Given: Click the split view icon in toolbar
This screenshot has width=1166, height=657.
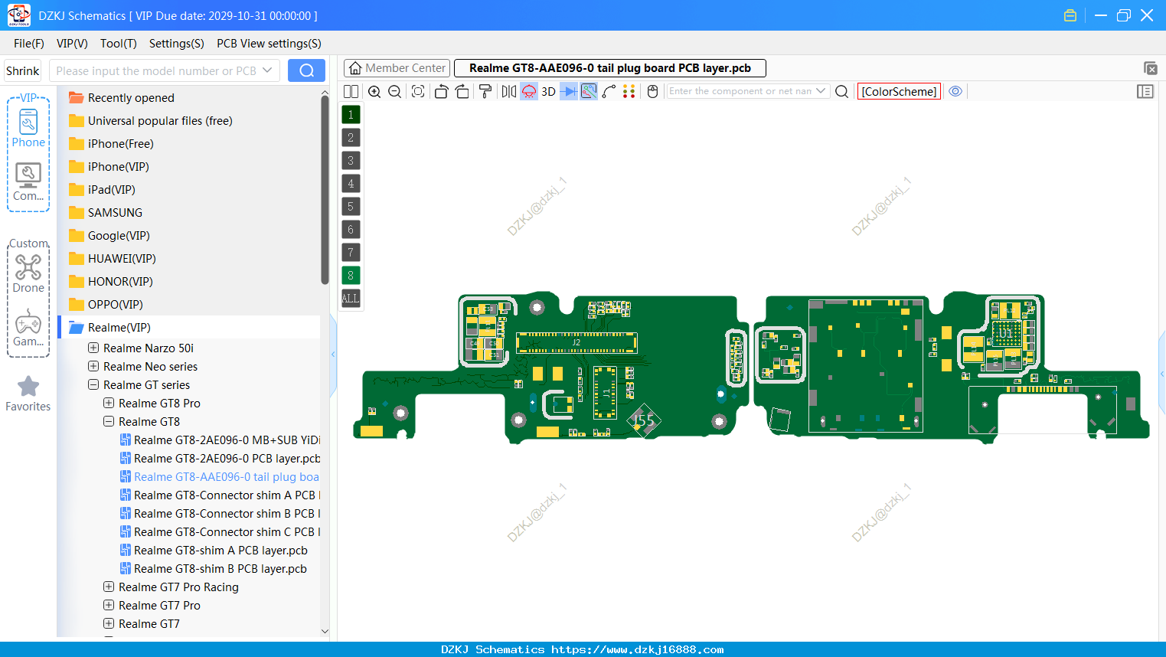Looking at the screenshot, I should [x=351, y=91].
